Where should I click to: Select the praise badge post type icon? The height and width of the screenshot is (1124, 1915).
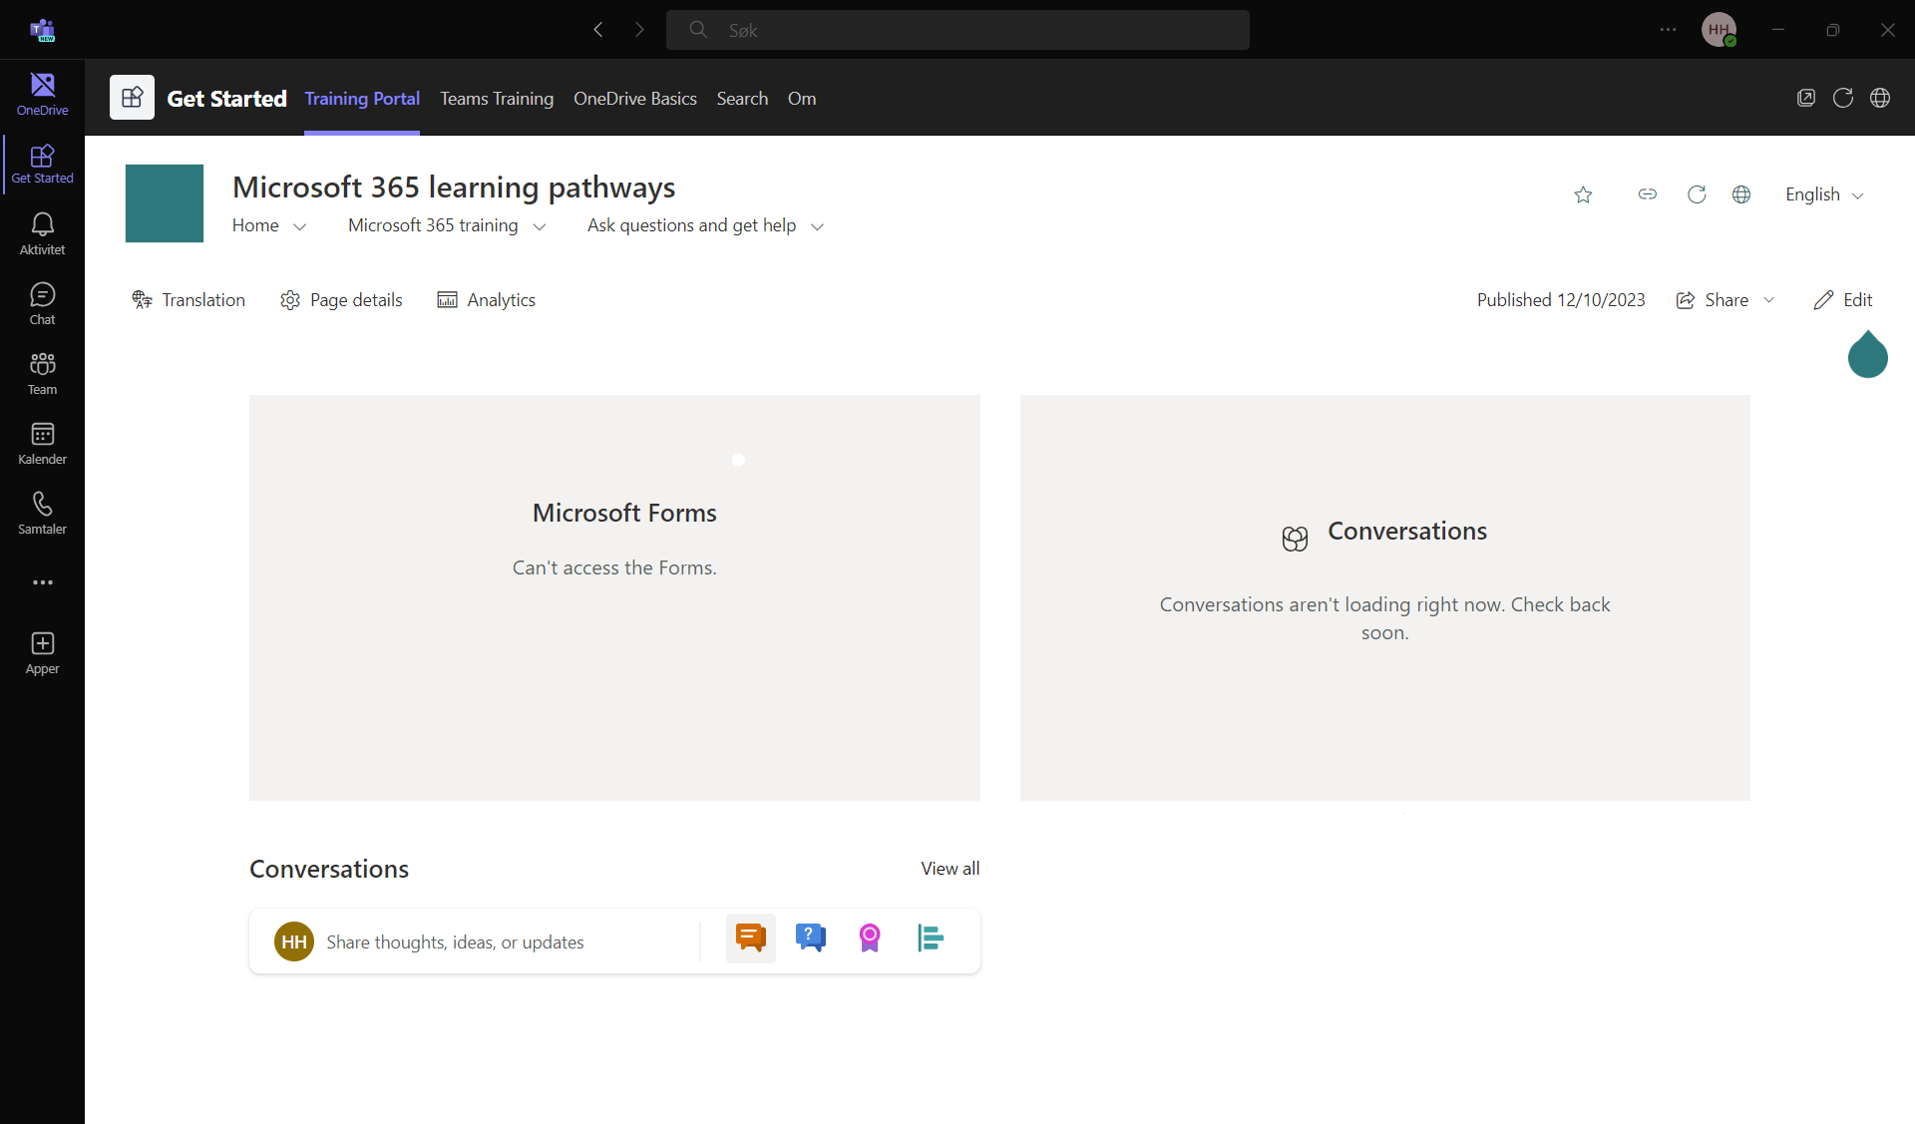click(870, 938)
